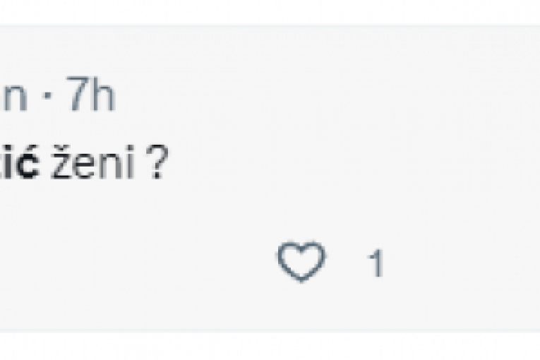Viewport: 540px width, 360px height.
Task: Click the heart like icon
Action: click(301, 263)
